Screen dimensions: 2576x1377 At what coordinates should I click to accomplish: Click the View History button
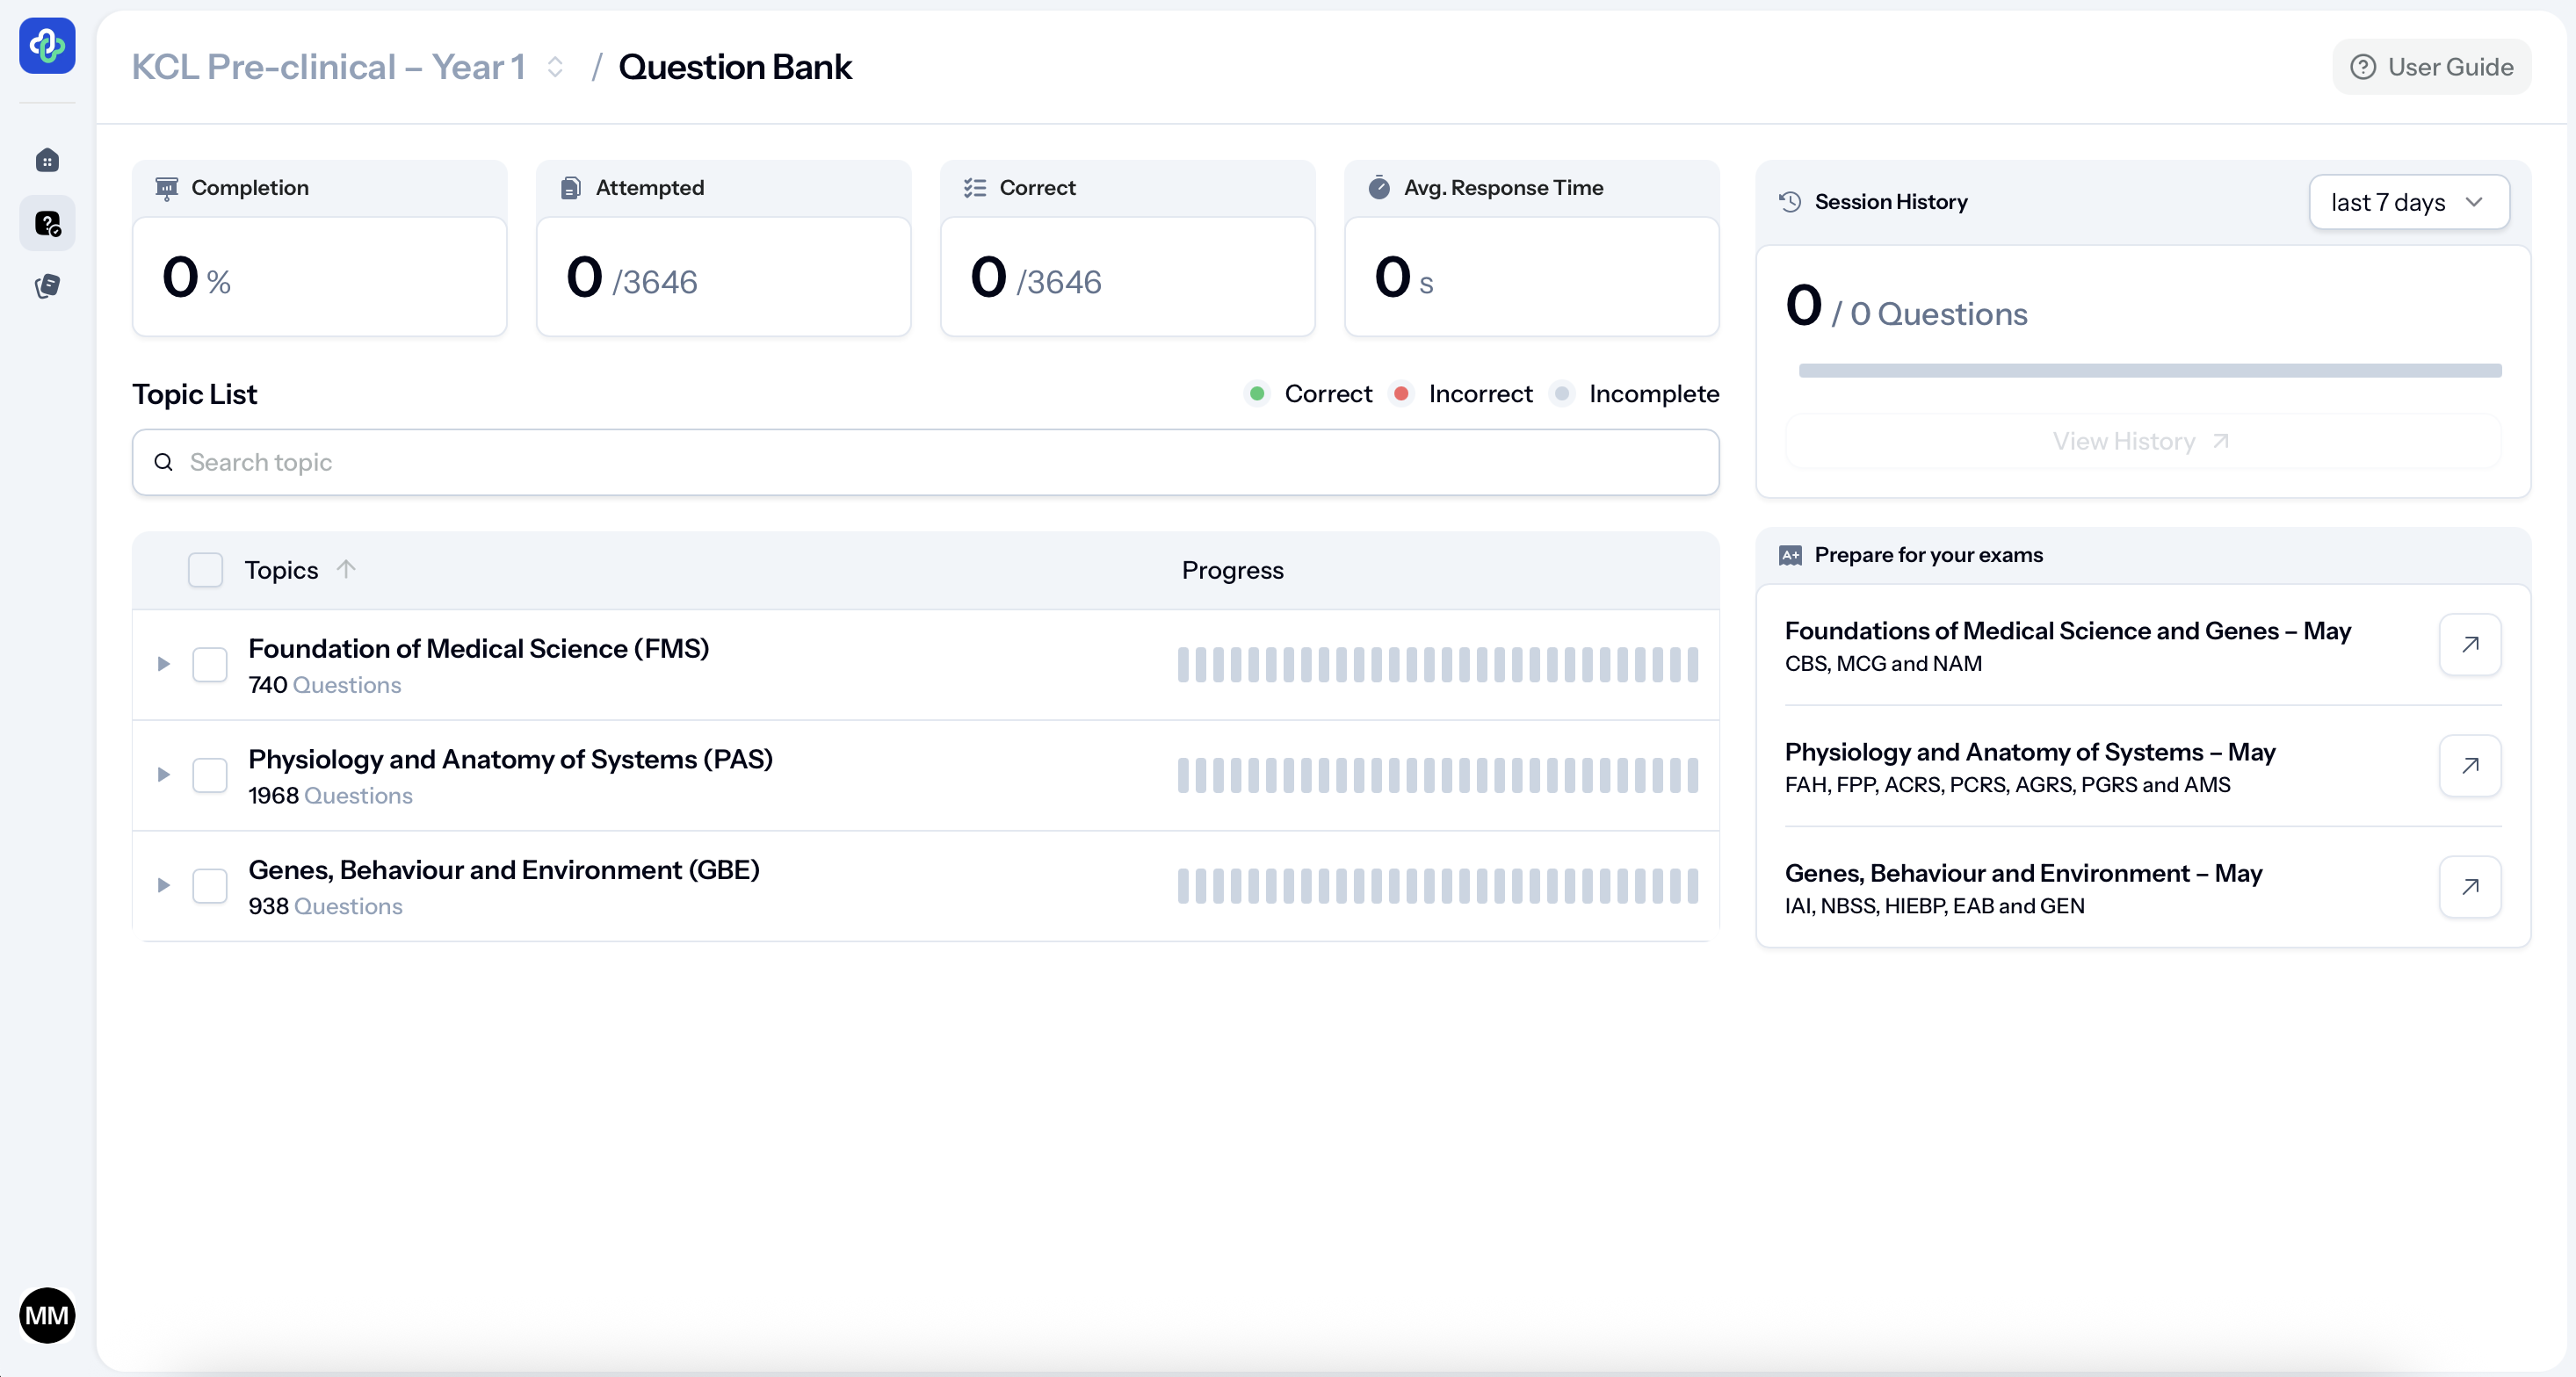click(x=2142, y=441)
